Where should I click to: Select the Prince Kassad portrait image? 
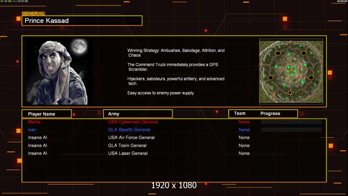point(59,72)
